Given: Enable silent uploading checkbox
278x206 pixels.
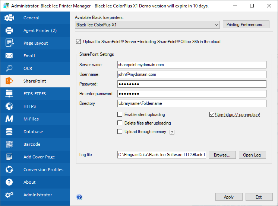Looking at the screenshot, I should pyautogui.click(x=120, y=114).
